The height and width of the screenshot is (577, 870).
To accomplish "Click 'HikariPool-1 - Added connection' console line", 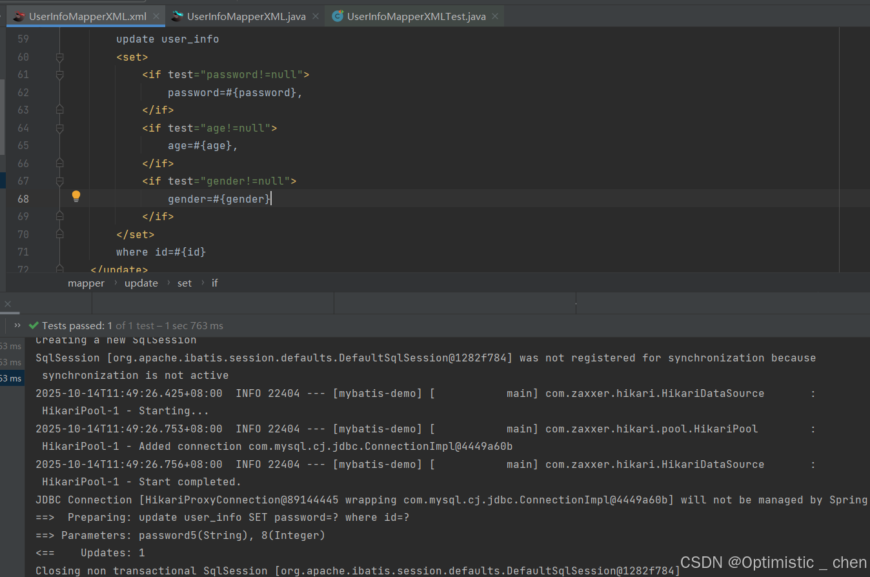I will pyautogui.click(x=278, y=446).
